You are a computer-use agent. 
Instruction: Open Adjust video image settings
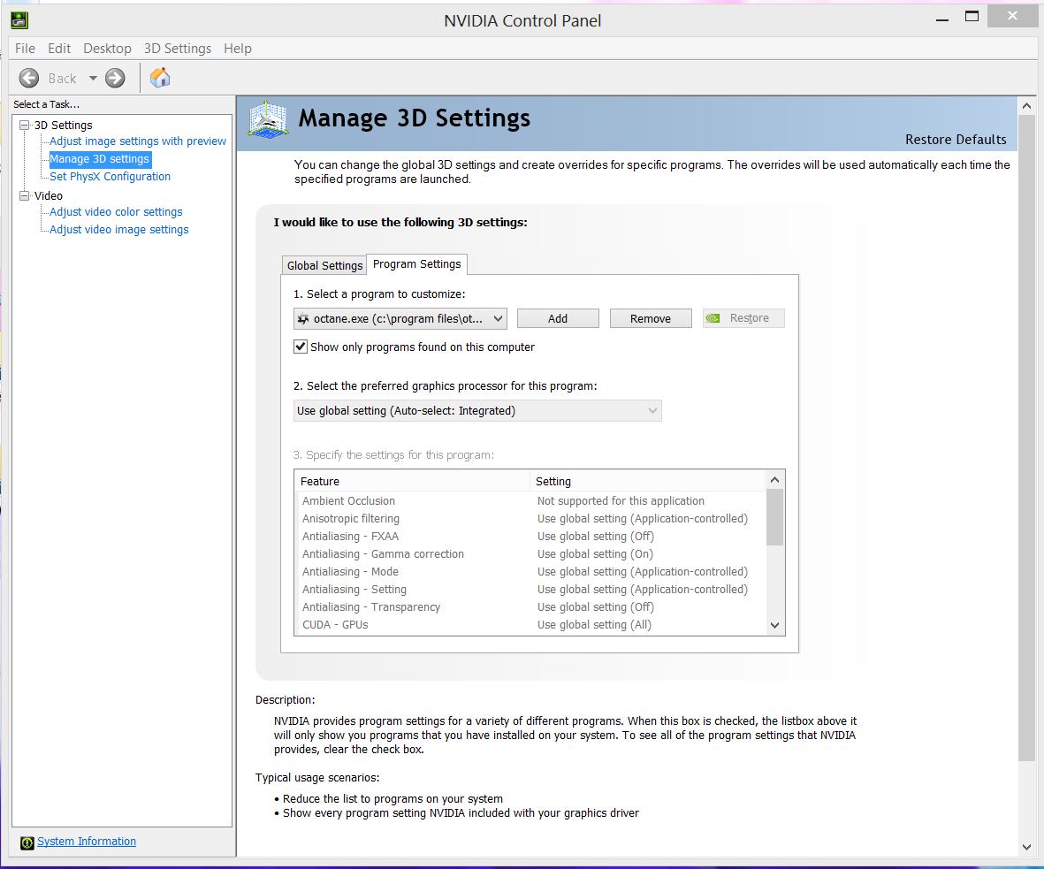click(119, 229)
